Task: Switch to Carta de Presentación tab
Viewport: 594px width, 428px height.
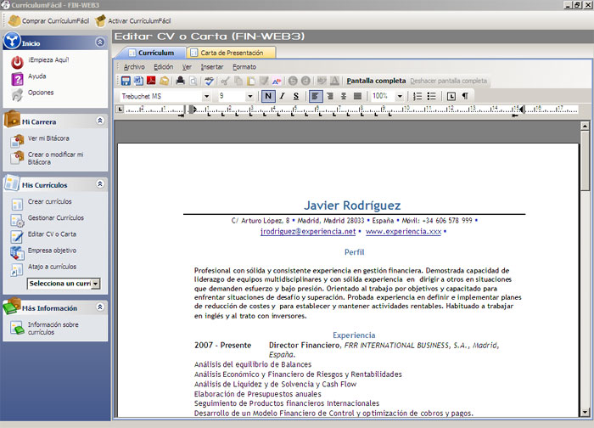Action: (232, 53)
